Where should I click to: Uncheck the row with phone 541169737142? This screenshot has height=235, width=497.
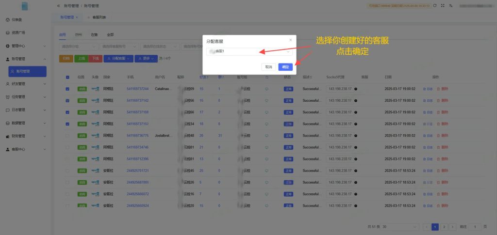tap(67, 101)
